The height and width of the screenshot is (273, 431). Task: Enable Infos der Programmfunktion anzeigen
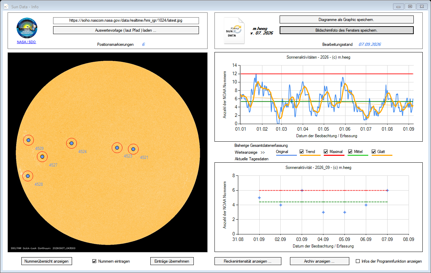[x=358, y=261]
